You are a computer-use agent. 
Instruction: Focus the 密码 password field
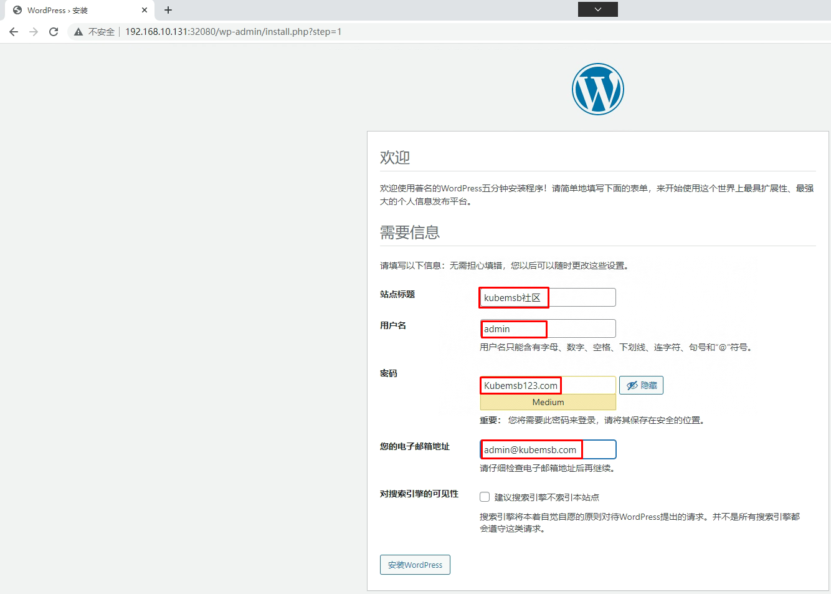tap(548, 385)
